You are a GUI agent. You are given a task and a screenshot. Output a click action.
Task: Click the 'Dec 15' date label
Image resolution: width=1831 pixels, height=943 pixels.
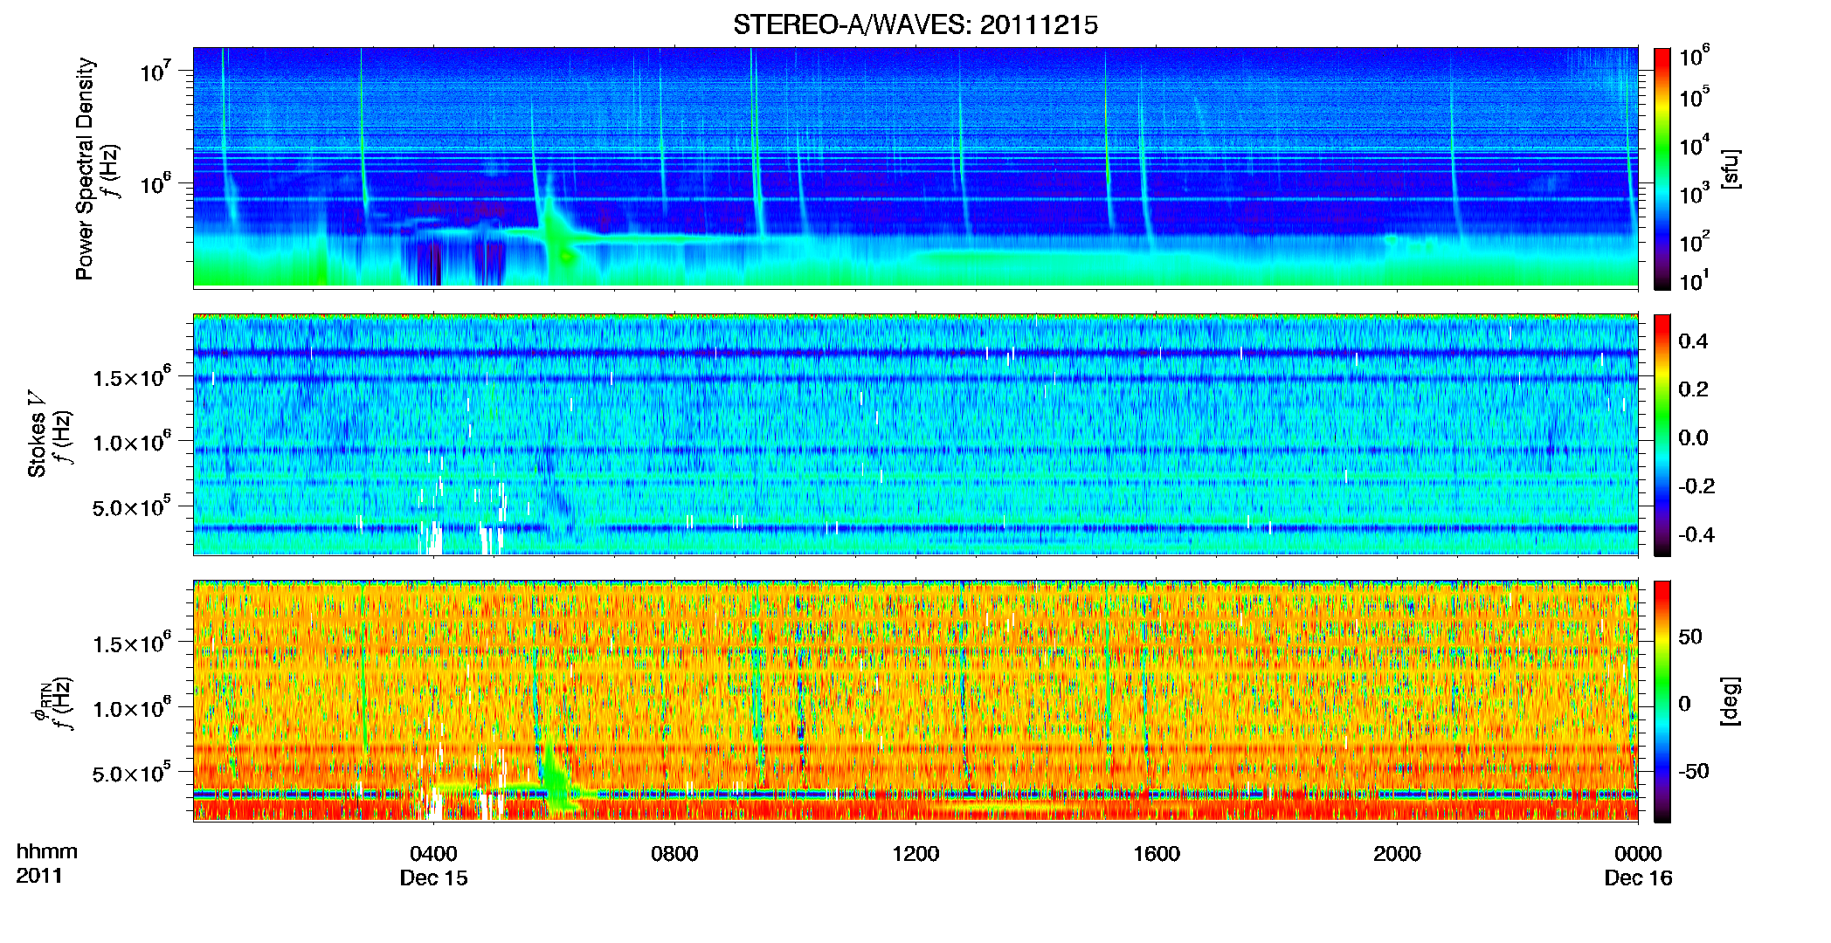pyautogui.click(x=433, y=878)
